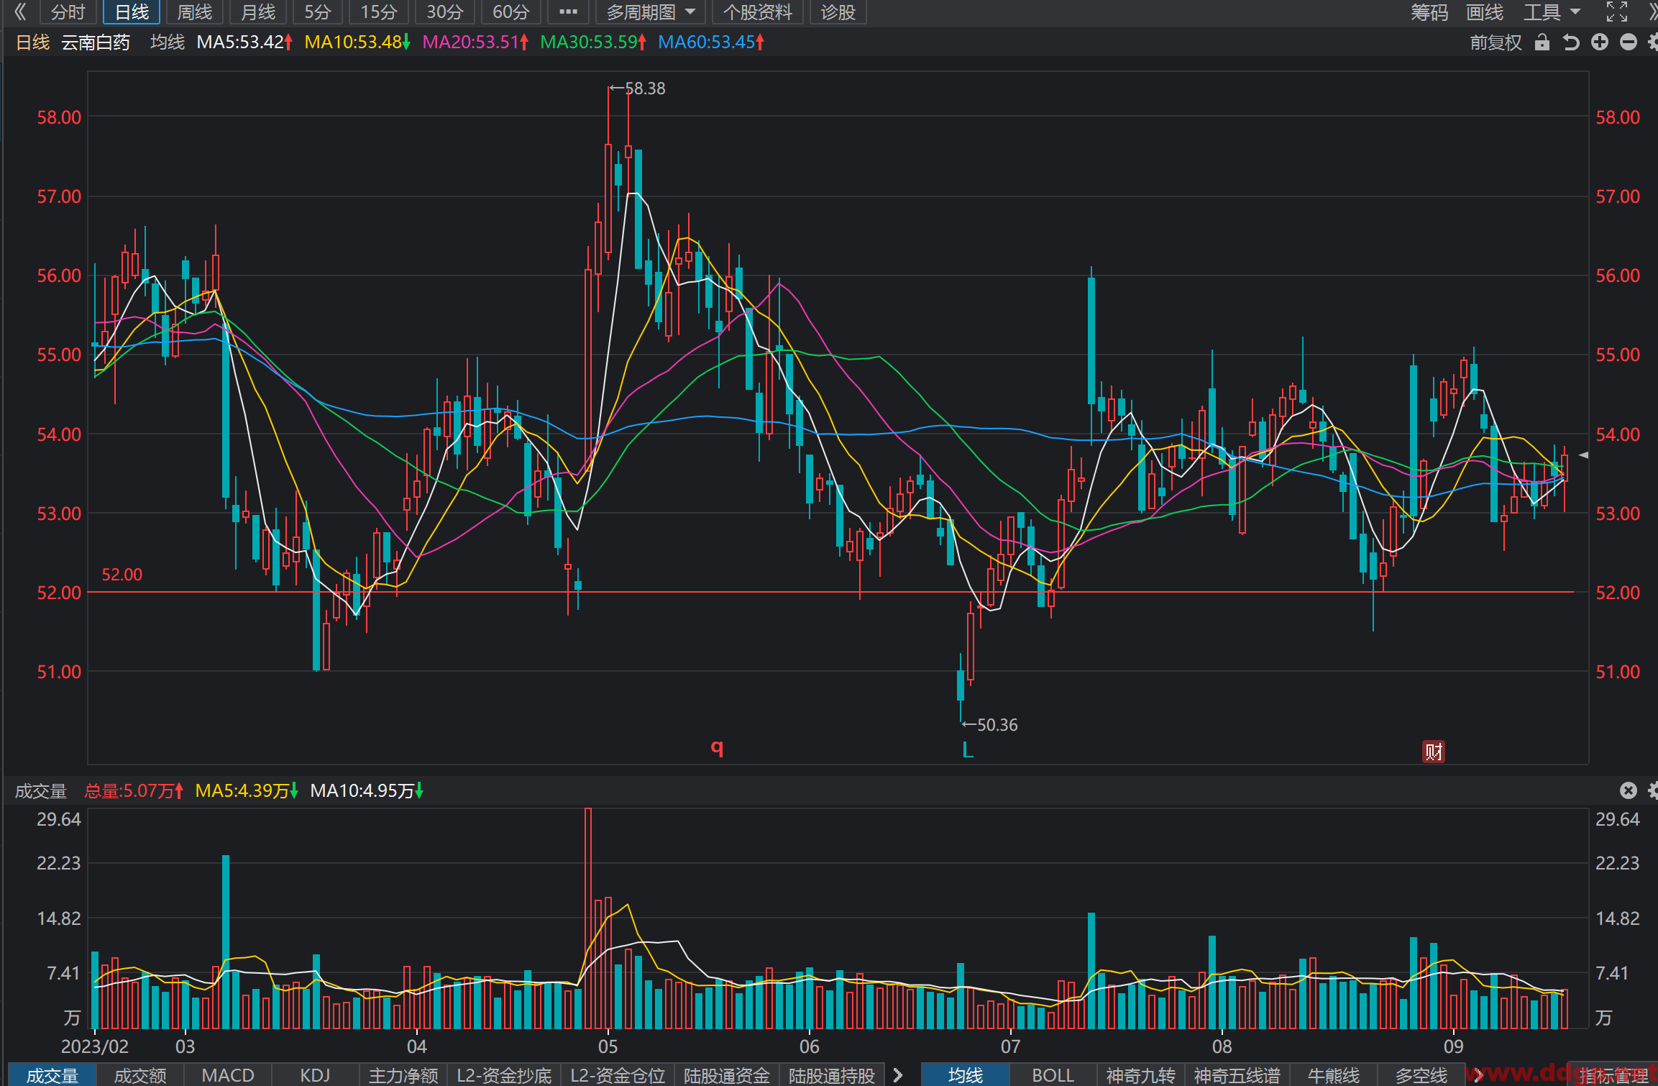Close the 成交量 volume panel with X icon
This screenshot has height=1086, width=1658.
click(1629, 790)
